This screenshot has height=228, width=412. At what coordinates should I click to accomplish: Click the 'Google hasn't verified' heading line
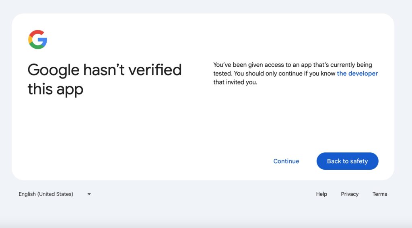click(105, 70)
